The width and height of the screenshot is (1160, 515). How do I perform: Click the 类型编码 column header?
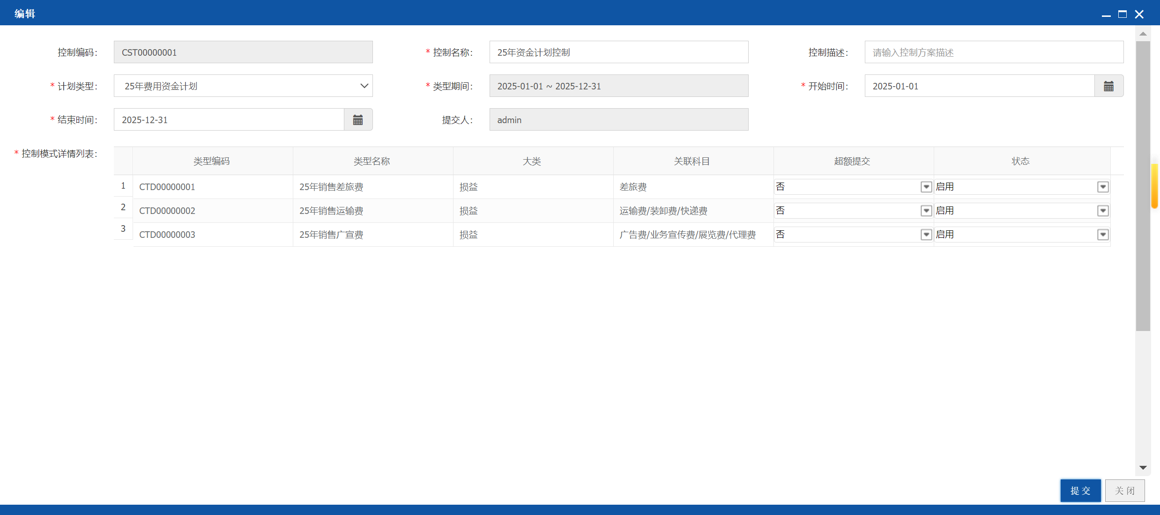213,161
